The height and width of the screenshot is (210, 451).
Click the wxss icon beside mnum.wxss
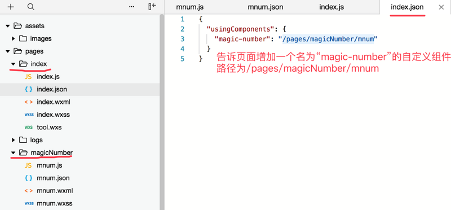(29, 203)
